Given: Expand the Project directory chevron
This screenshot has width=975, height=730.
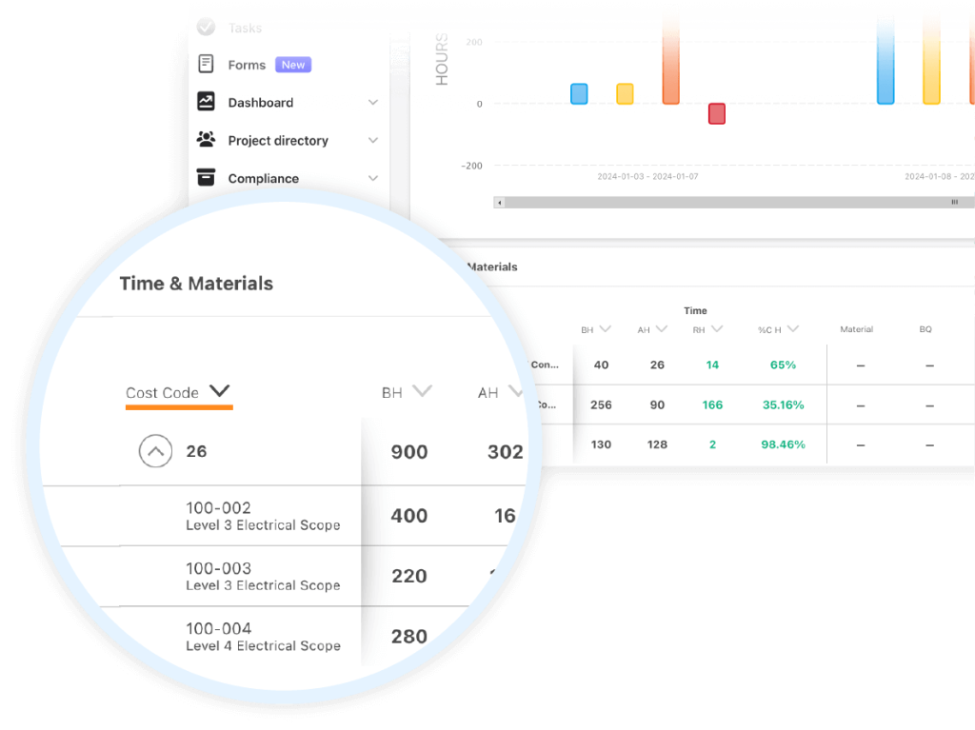Looking at the screenshot, I should pos(373,140).
